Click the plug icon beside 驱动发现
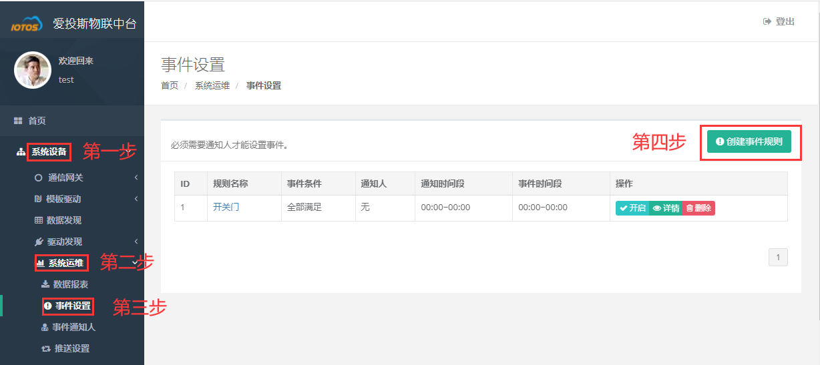 39,242
